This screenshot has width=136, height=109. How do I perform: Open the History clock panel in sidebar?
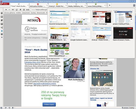click(x=2, y=34)
